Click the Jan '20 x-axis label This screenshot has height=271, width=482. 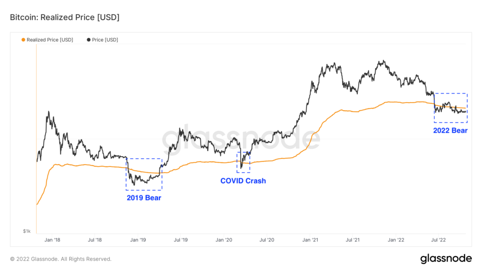coord(224,240)
